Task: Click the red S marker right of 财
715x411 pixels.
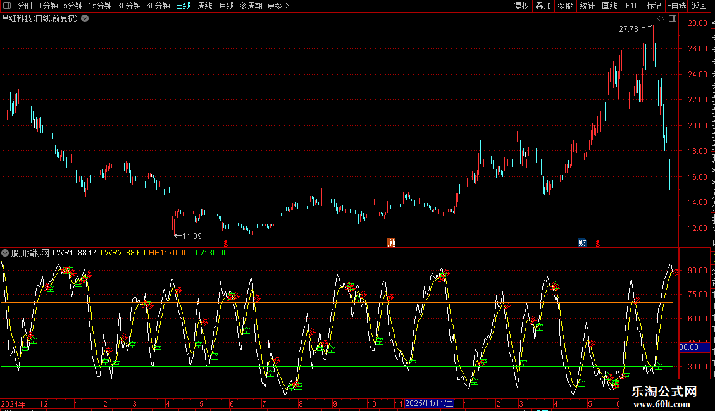Action: click(598, 244)
